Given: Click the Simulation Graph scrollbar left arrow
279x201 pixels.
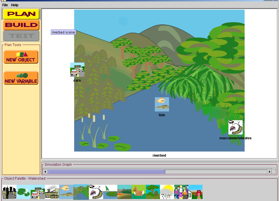Looking at the screenshot, I should pyautogui.click(x=45, y=172).
